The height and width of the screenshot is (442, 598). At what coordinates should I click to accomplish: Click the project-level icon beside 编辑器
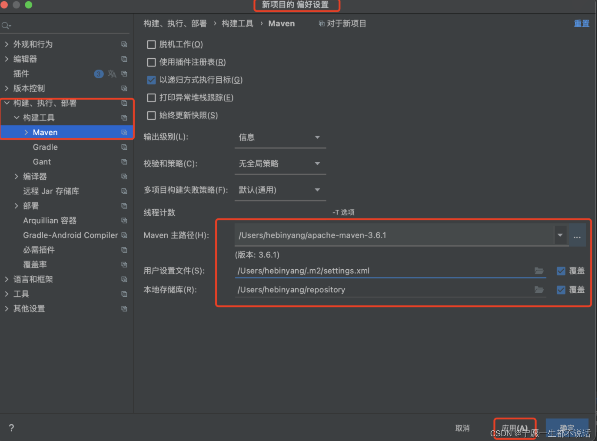tap(124, 59)
